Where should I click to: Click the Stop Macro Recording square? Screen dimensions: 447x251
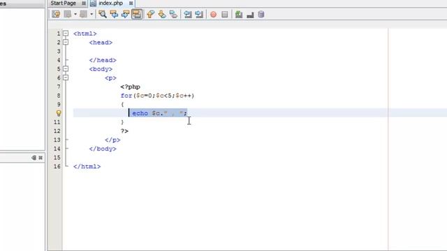pyautogui.click(x=225, y=15)
